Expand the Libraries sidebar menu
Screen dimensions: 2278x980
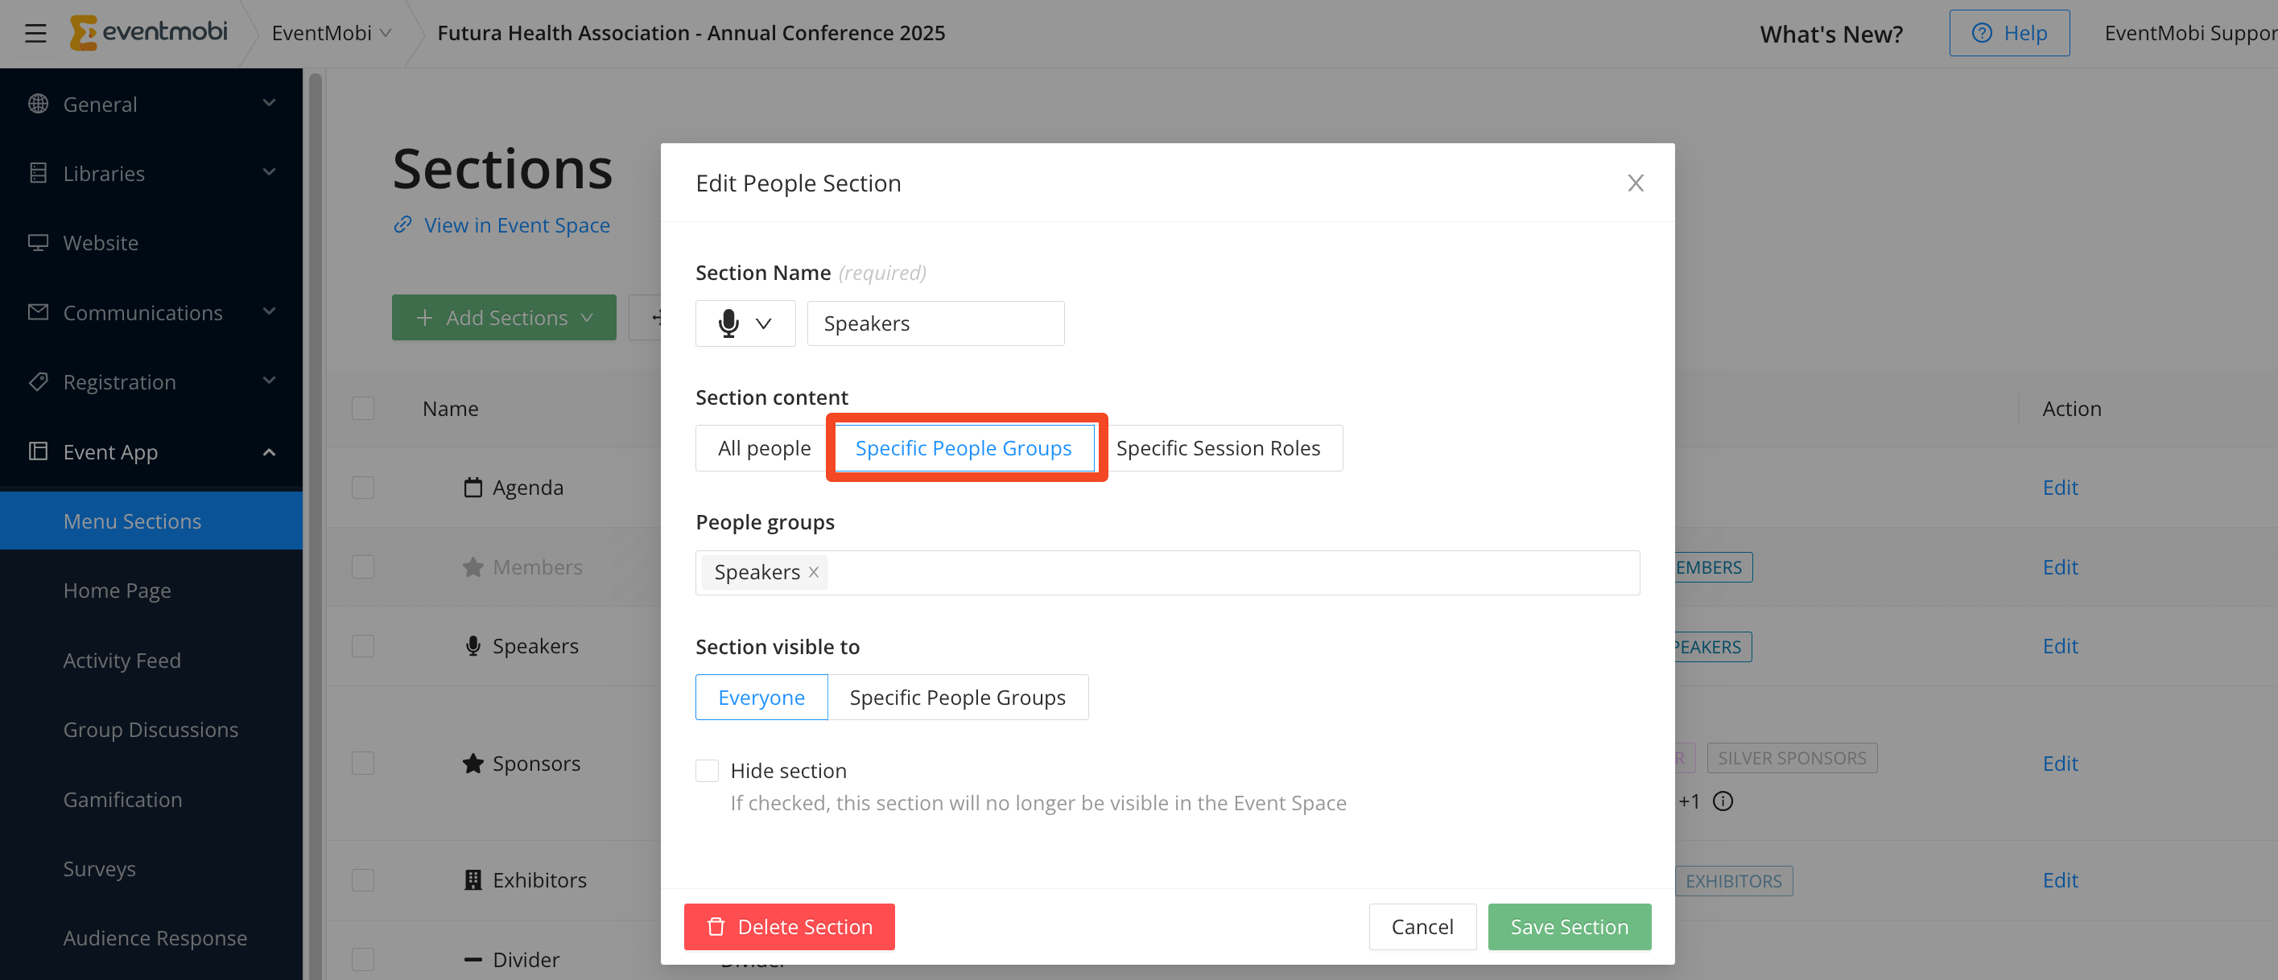pos(151,173)
